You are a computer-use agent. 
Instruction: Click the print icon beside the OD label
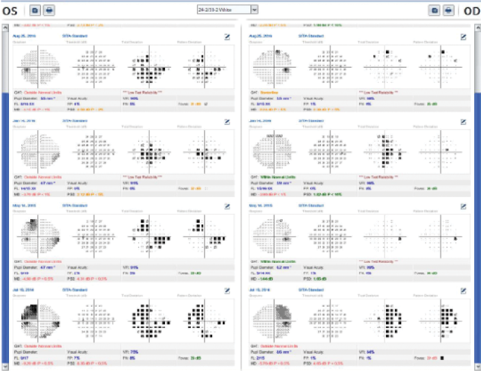448,10
